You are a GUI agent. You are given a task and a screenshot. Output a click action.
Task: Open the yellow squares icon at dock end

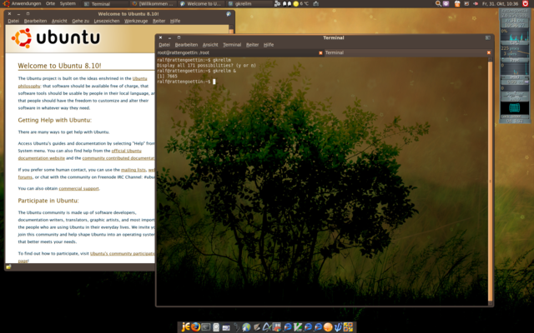click(x=349, y=327)
